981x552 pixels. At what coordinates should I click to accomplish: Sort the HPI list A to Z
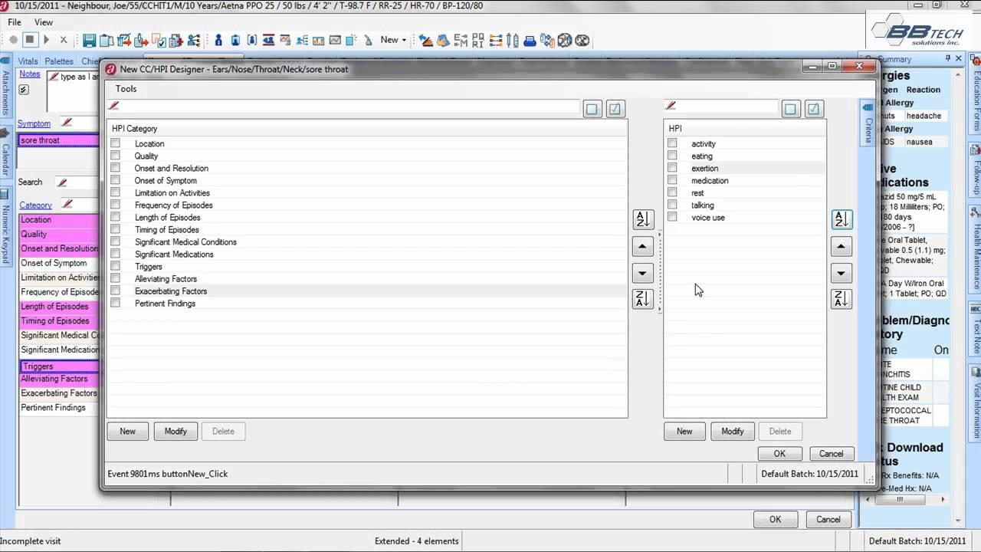841,219
